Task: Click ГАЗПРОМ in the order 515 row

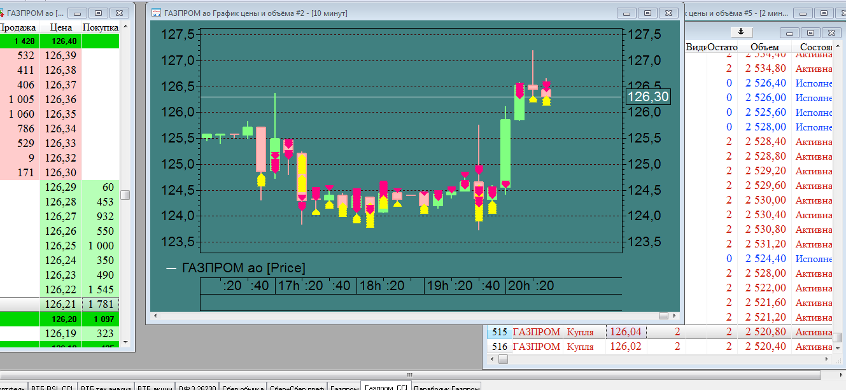Action: coord(537,332)
